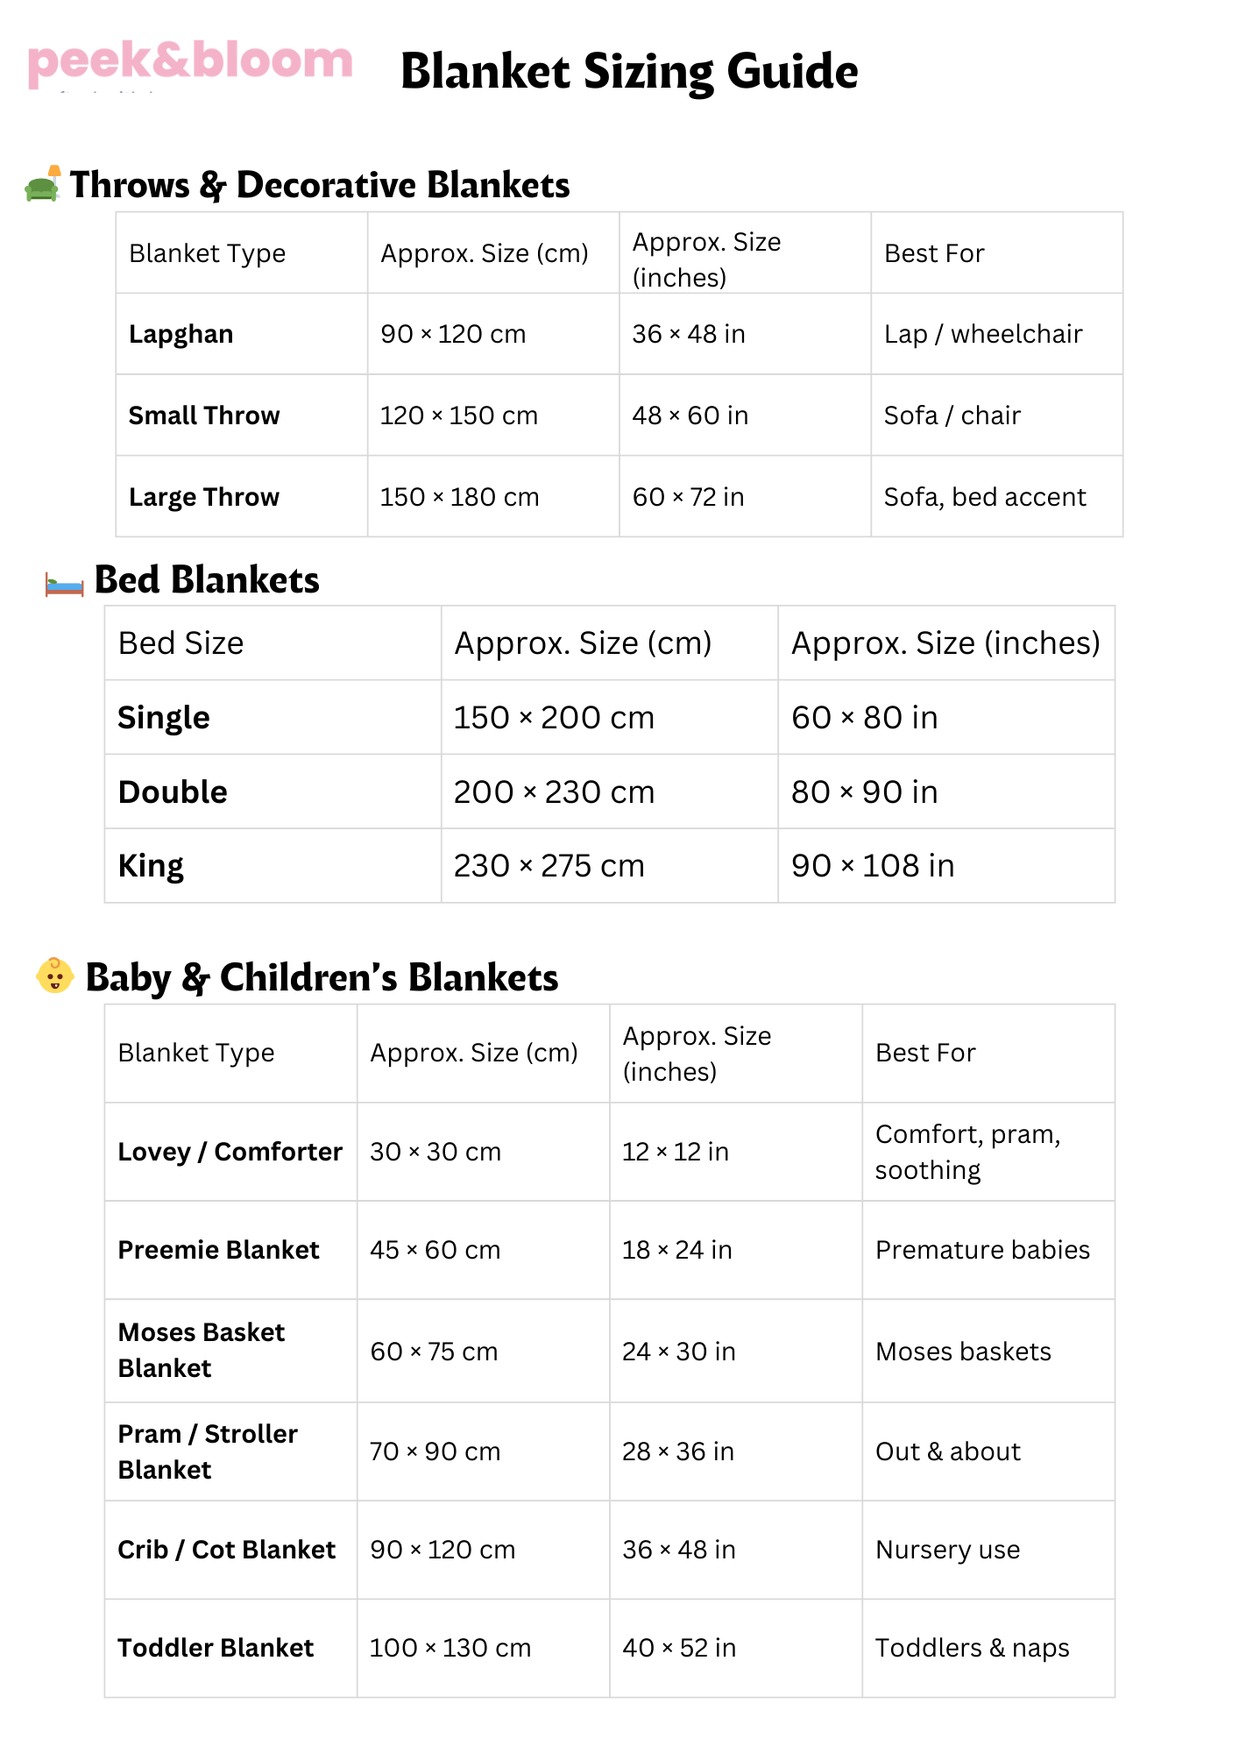The width and height of the screenshot is (1239, 1753).
Task: Click the King bed size cell
Action: click(x=151, y=866)
